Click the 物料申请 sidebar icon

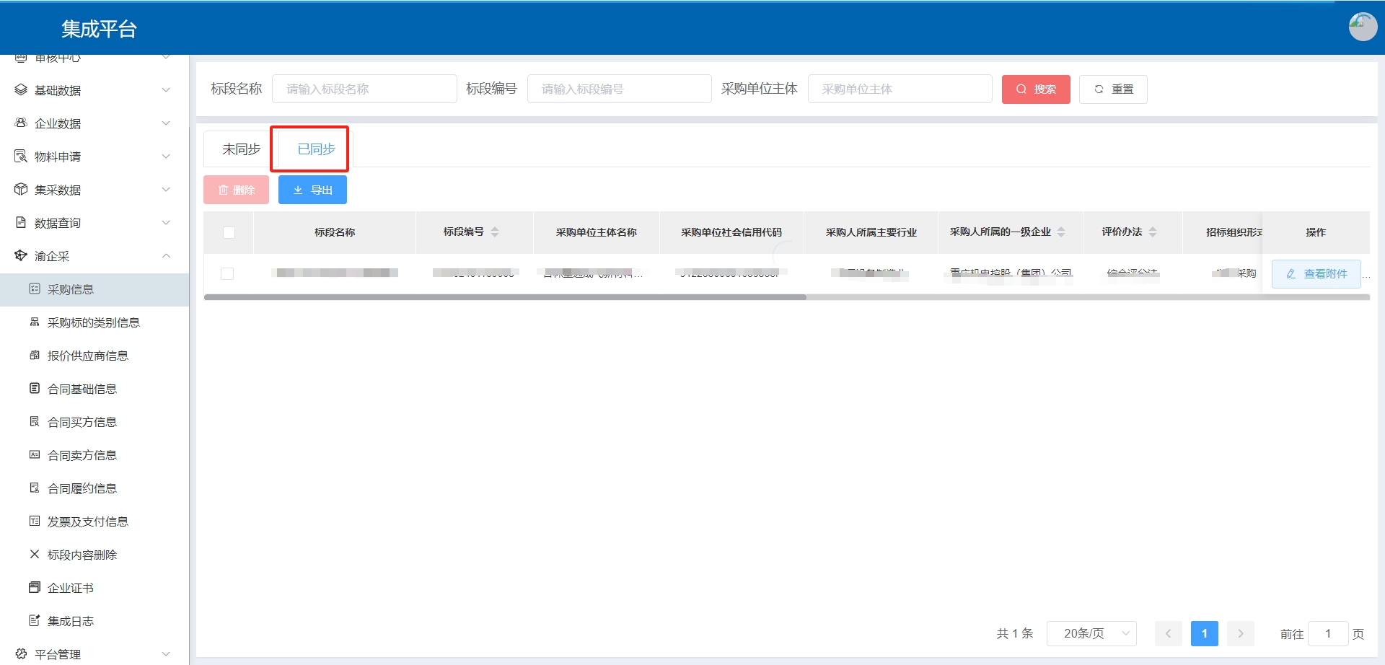tap(21, 157)
